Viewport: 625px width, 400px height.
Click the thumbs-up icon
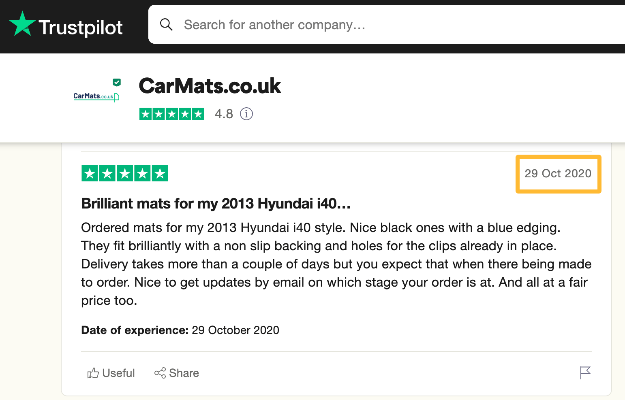pyautogui.click(x=93, y=373)
